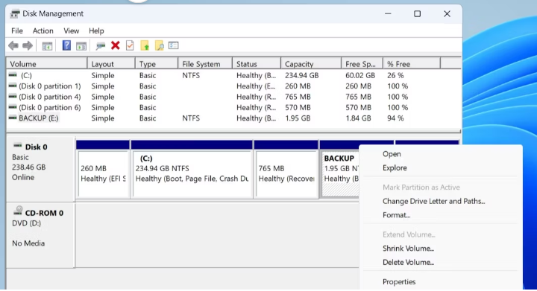Image resolution: width=537 pixels, height=291 pixels.
Task: Click the Forward arrow toolbar icon
Action: [28, 45]
